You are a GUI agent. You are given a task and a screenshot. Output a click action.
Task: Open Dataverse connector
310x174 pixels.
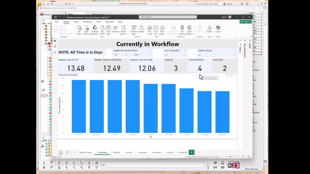click(115, 29)
